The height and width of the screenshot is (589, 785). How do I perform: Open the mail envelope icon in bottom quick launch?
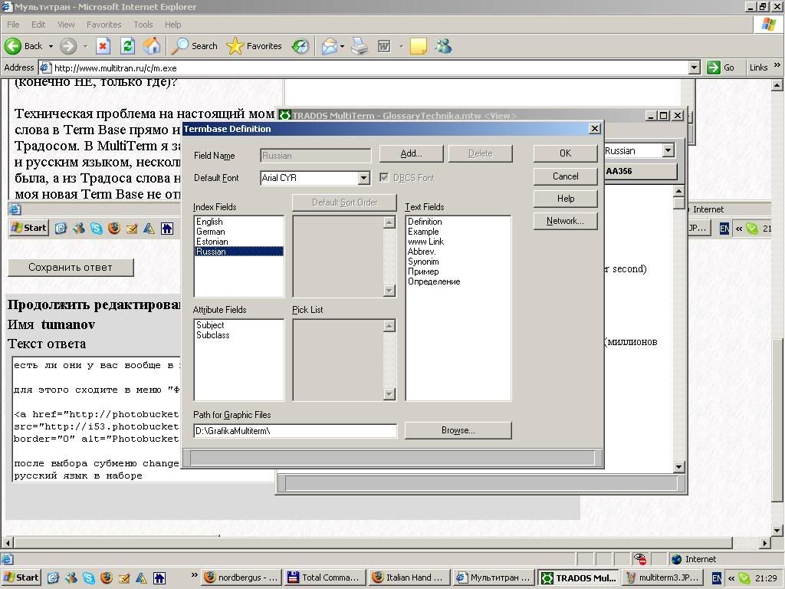pos(124,577)
